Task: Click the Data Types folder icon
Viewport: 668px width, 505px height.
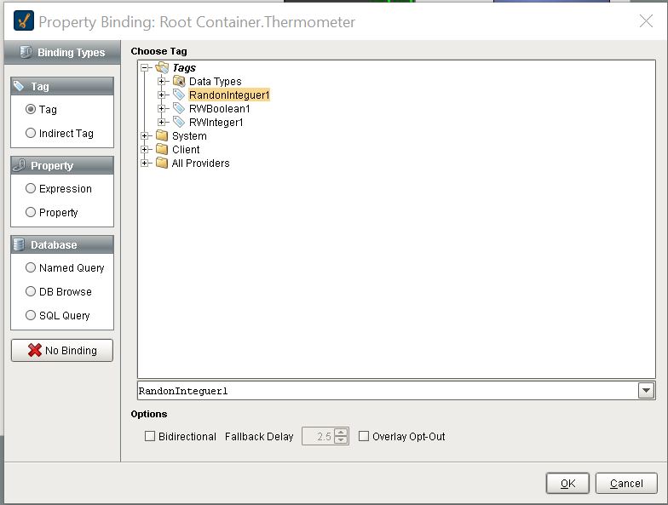Action: (x=179, y=82)
